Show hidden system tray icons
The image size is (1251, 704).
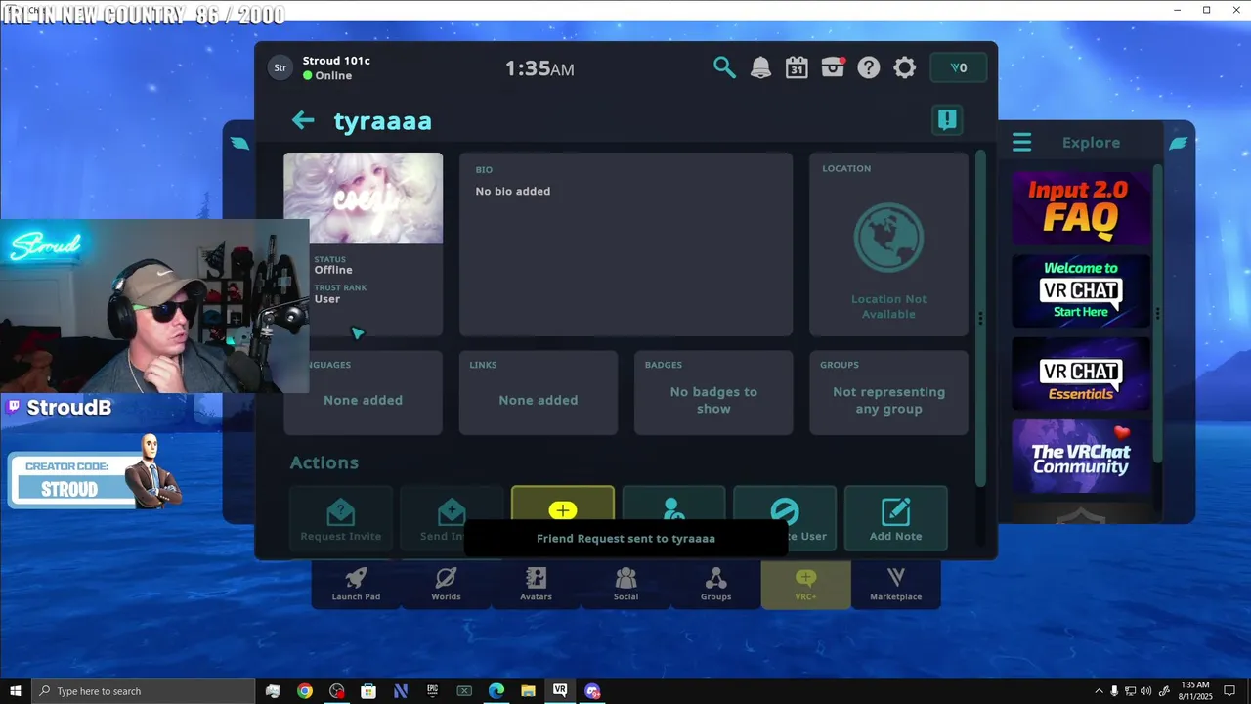click(1099, 691)
